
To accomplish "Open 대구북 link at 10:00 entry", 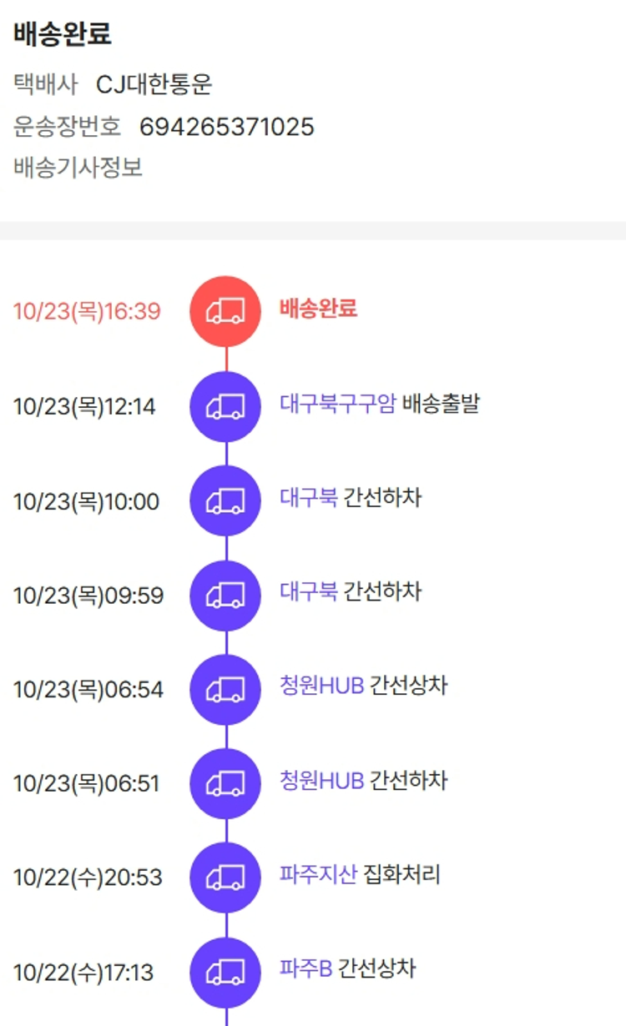I will [309, 499].
